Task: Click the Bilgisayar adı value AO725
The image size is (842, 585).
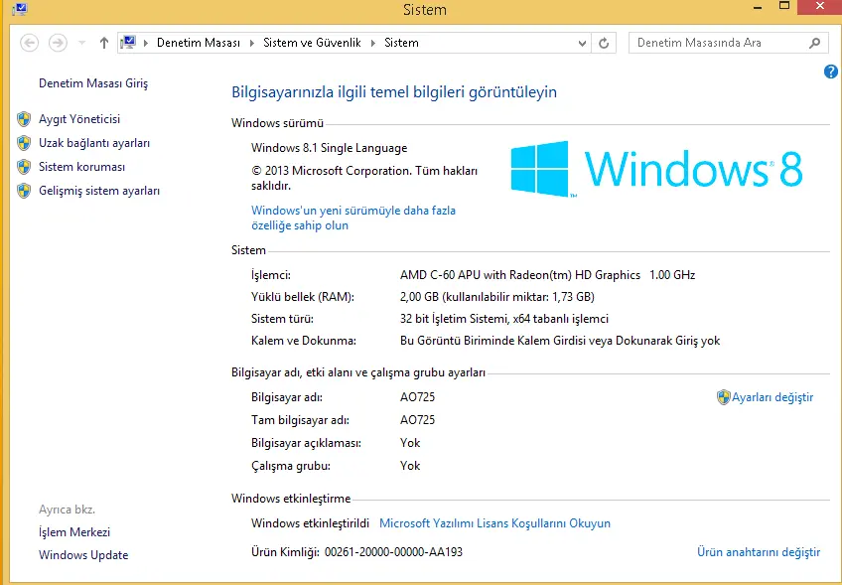Action: pos(417,397)
